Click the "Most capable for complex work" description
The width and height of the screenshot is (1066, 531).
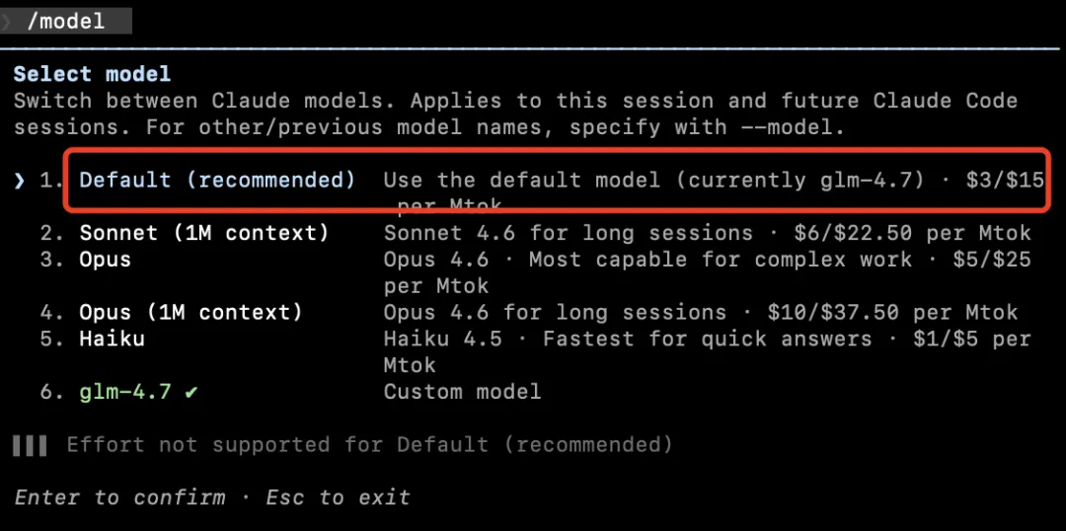pos(721,260)
